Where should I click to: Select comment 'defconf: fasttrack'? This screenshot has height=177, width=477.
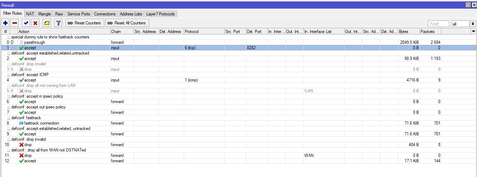tap(26, 118)
